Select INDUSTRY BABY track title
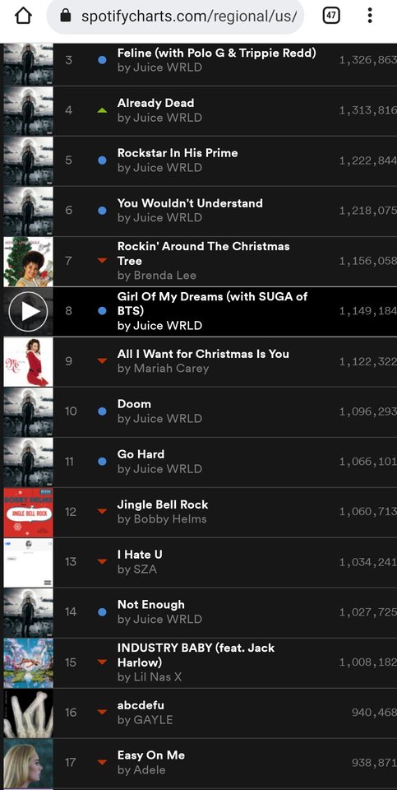This screenshot has width=397, height=790. [196, 655]
